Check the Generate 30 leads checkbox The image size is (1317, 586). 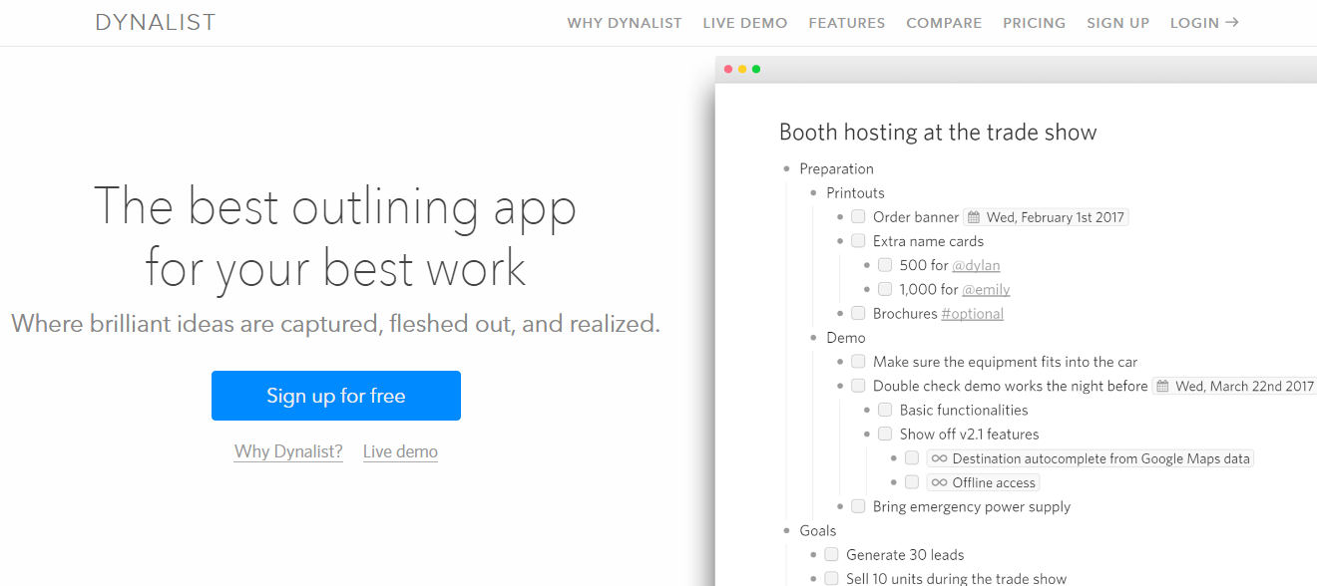pyautogui.click(x=831, y=554)
